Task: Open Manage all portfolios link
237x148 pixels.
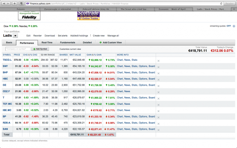Action: (113, 36)
